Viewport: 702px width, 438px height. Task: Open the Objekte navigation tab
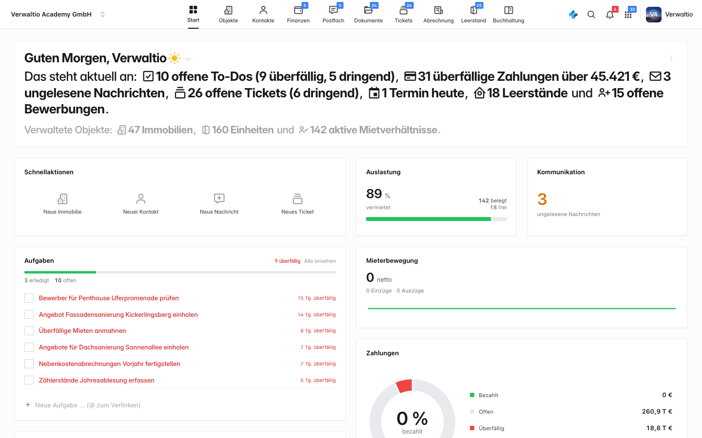(228, 15)
